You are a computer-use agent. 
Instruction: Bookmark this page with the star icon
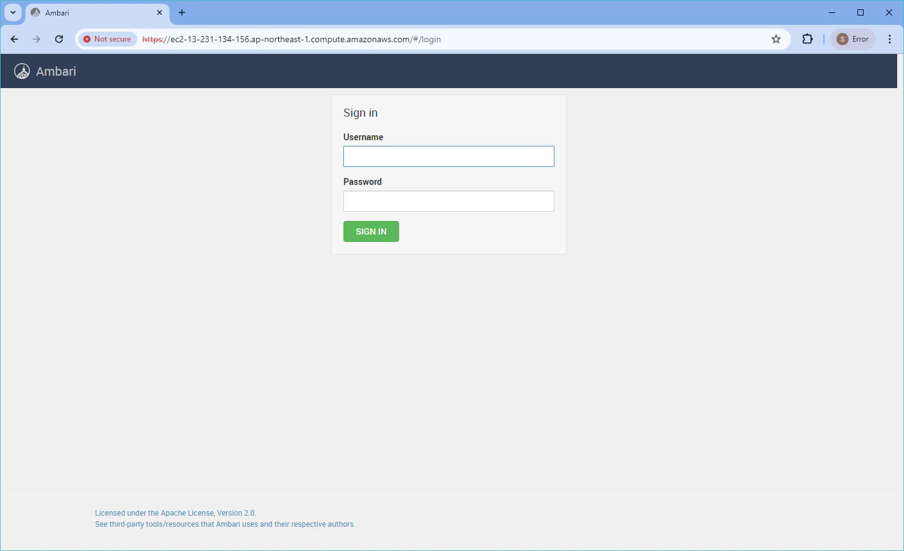tap(776, 39)
